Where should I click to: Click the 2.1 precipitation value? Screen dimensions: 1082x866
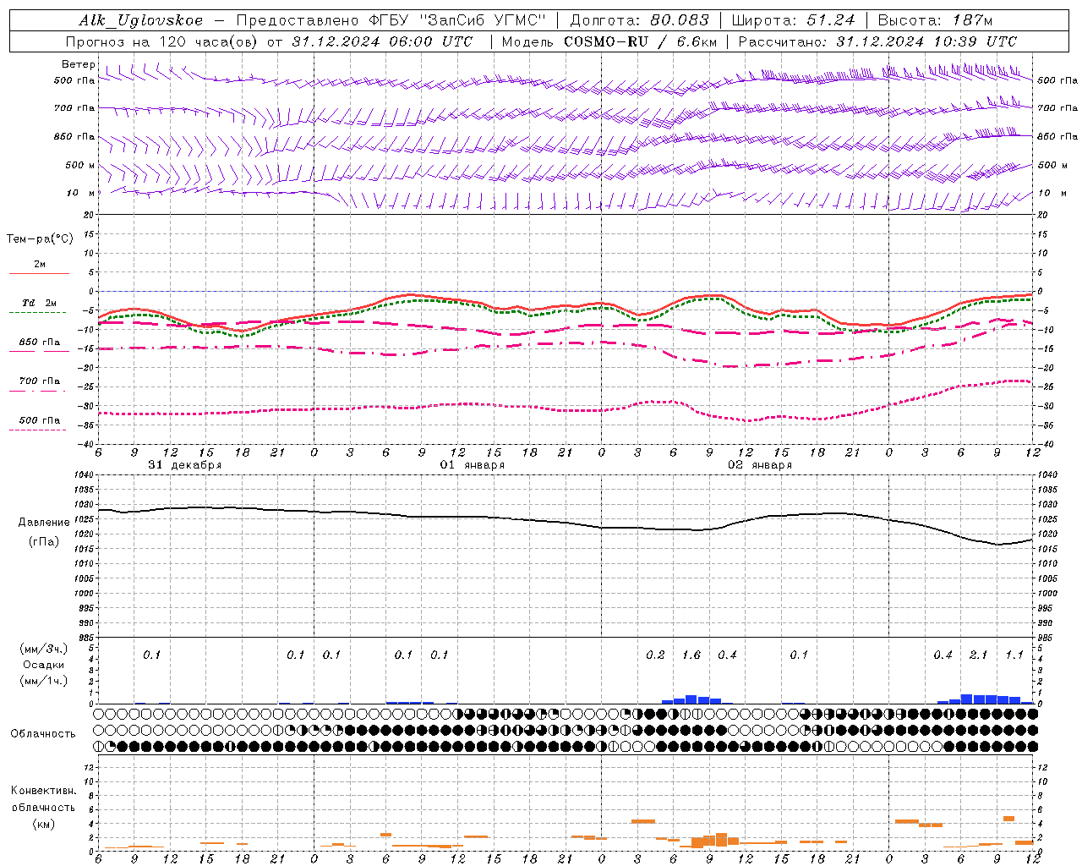click(979, 655)
